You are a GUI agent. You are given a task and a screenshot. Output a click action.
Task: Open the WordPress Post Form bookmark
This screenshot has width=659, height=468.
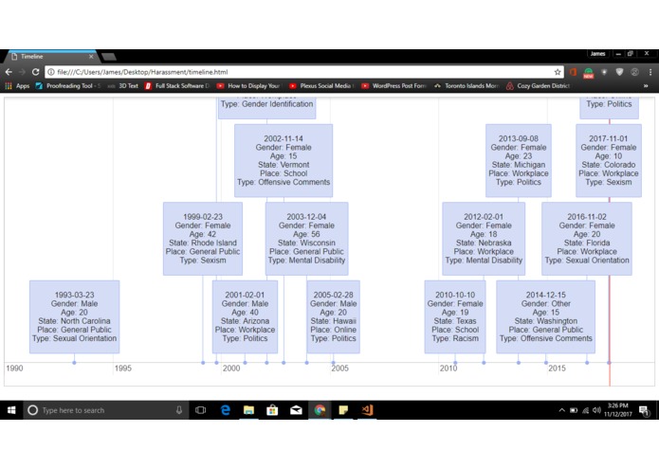point(394,85)
